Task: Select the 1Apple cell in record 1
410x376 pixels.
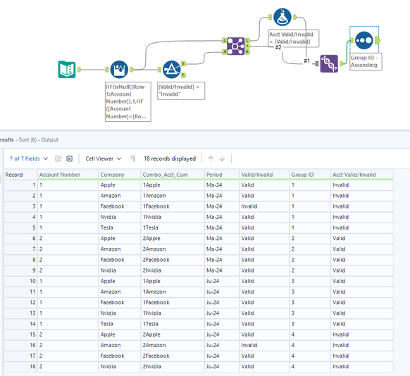Action: click(173, 185)
